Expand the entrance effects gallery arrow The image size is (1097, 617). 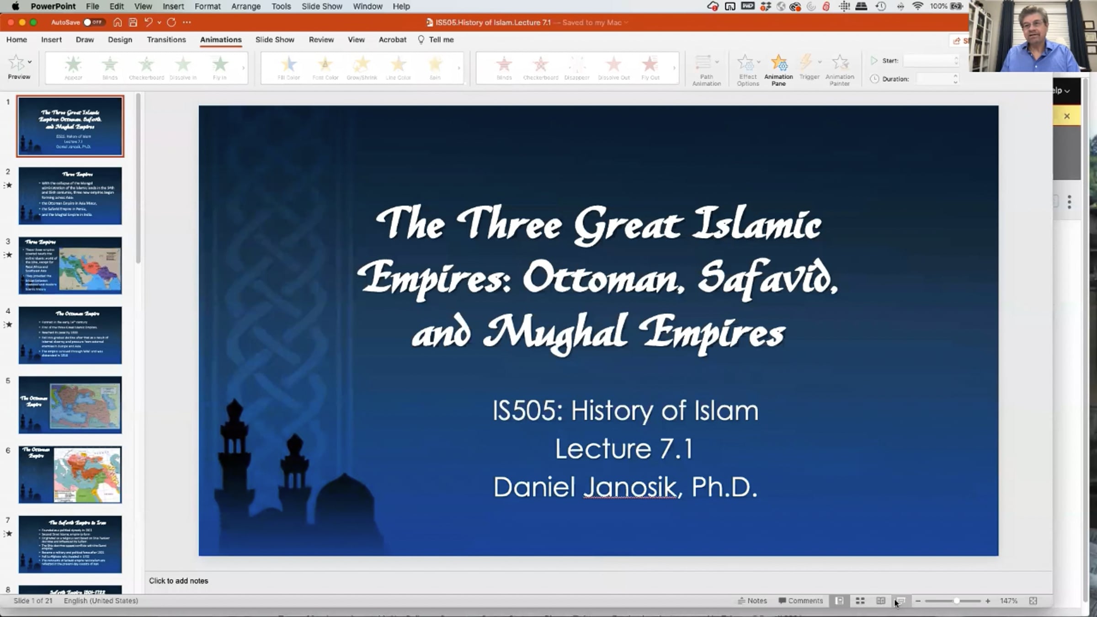point(243,68)
